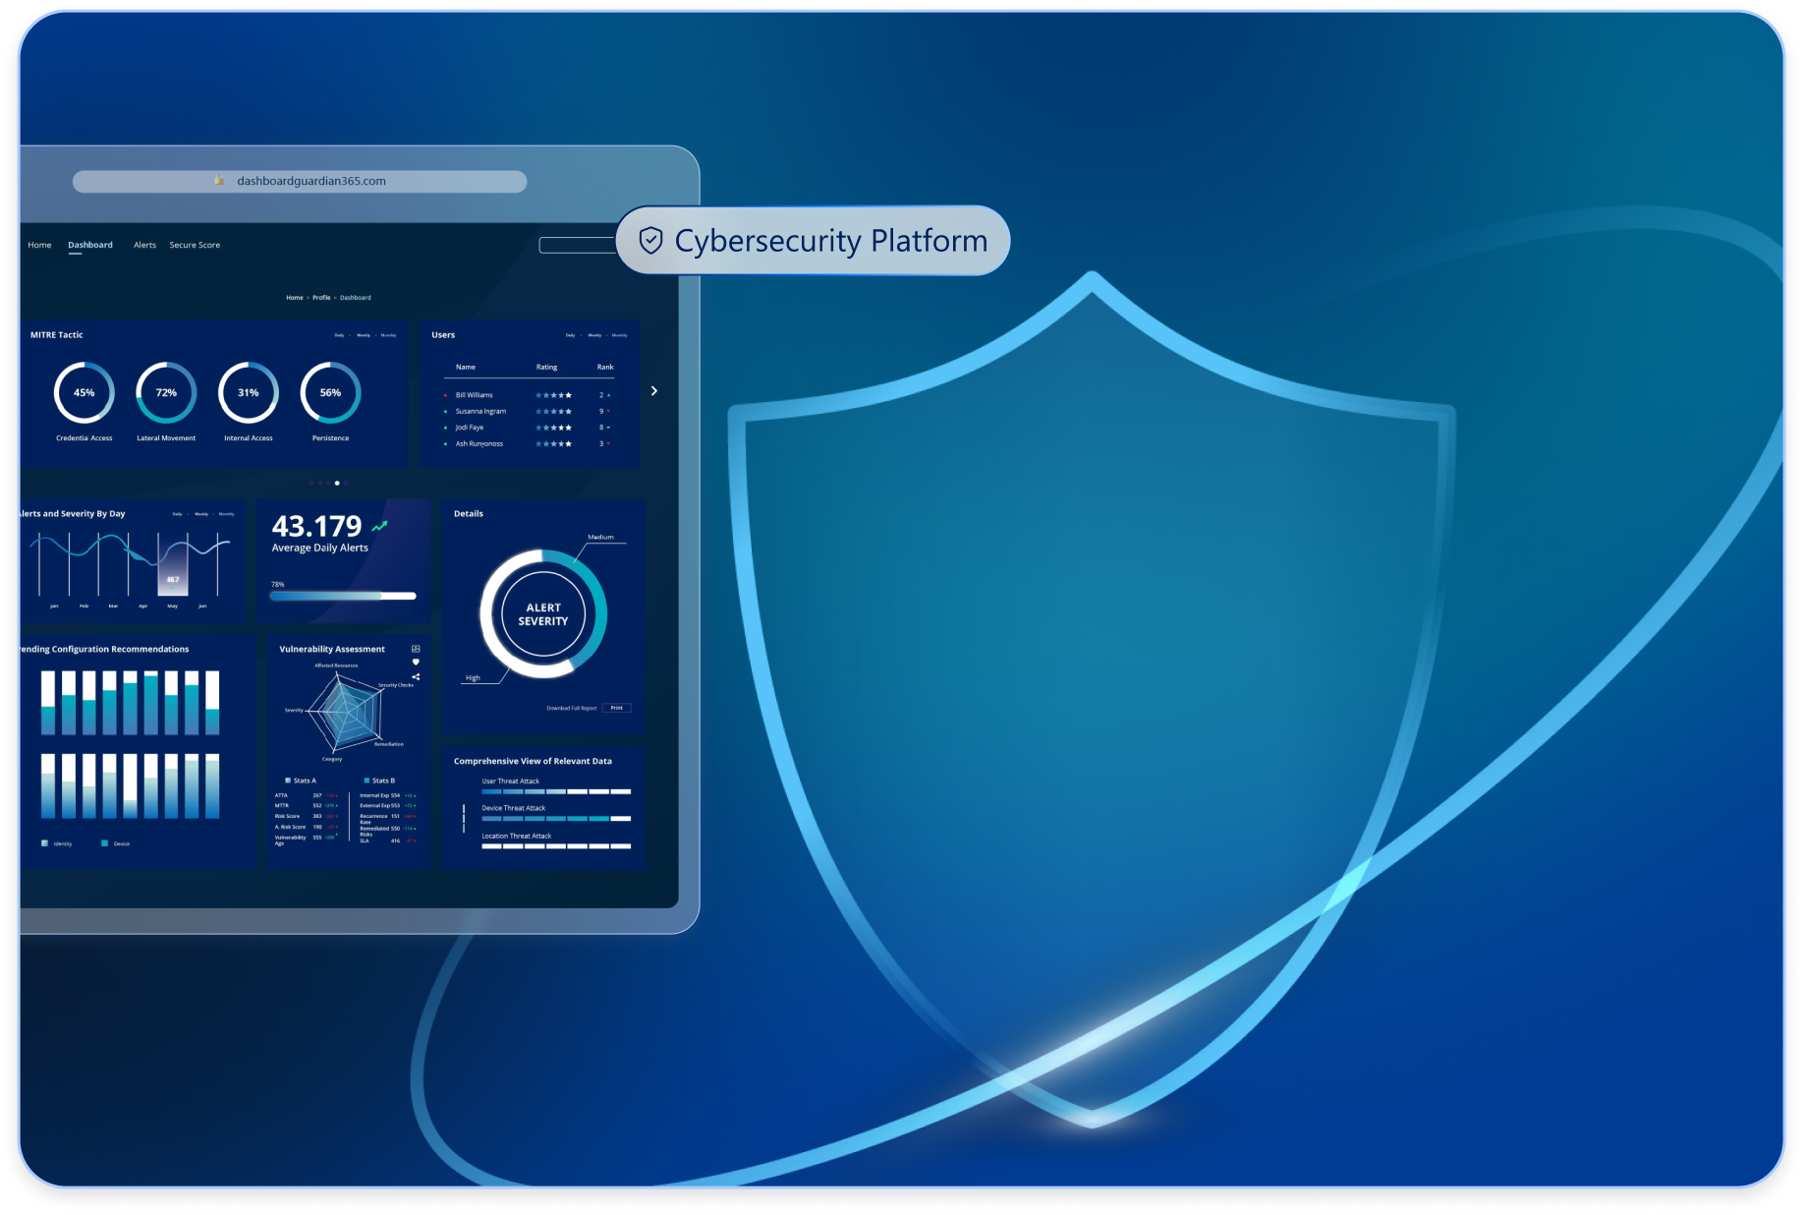The width and height of the screenshot is (1804, 1215).
Task: Click the active white carousel dot
Action: click(x=337, y=483)
